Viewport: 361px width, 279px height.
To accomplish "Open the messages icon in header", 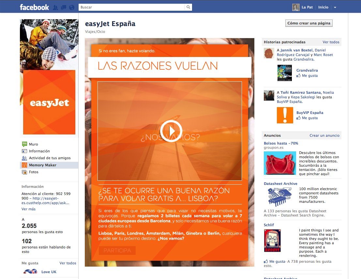I will point(64,7).
